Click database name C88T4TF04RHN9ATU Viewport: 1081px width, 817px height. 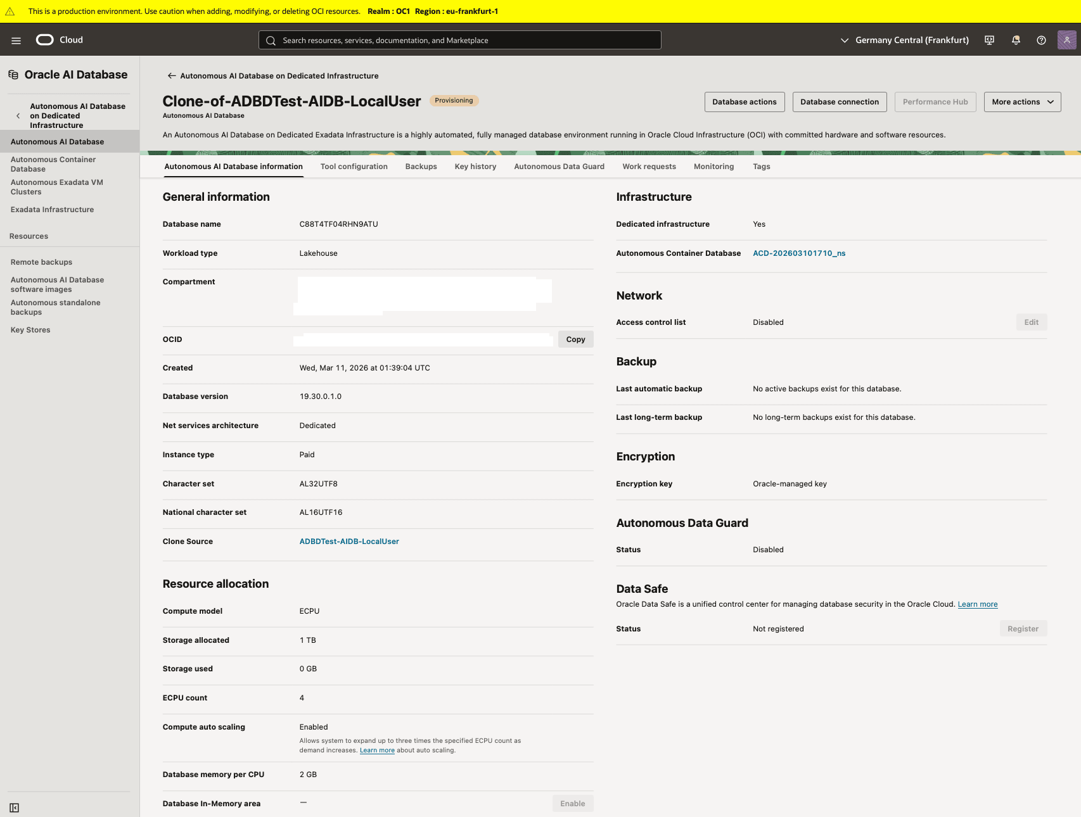click(x=338, y=224)
